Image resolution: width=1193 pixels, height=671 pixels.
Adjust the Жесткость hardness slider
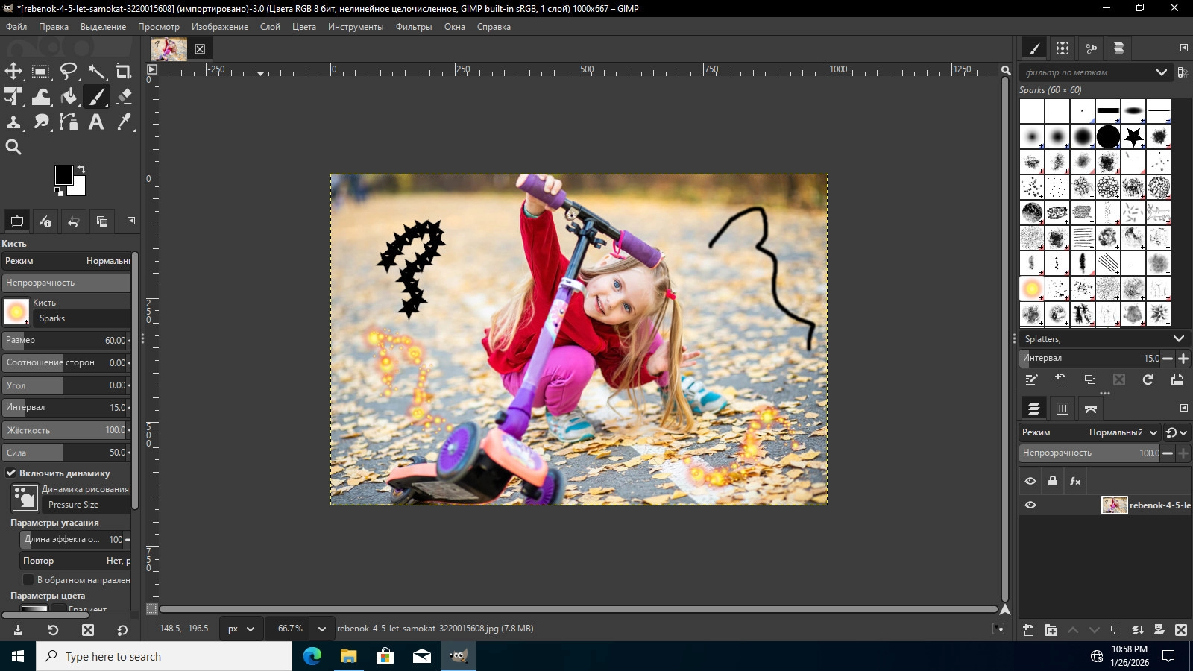click(66, 430)
